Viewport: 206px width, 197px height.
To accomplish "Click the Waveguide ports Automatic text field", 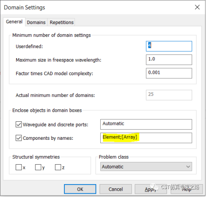I will (146, 124).
